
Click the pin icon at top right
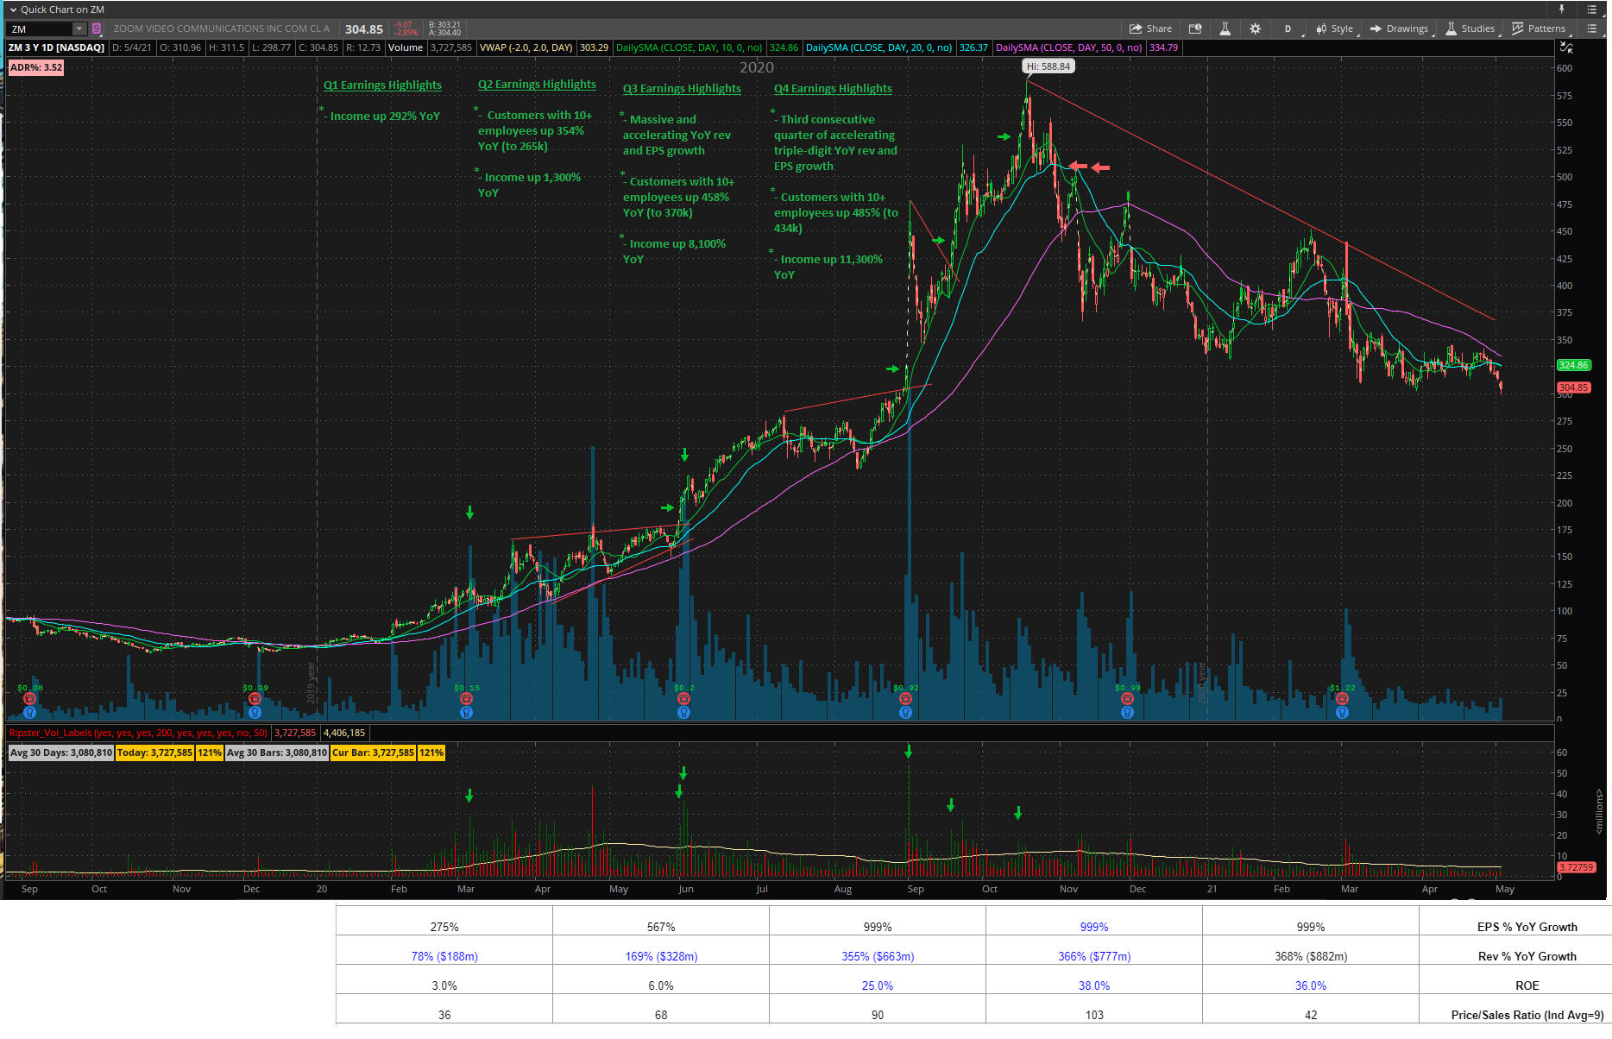1561,9
